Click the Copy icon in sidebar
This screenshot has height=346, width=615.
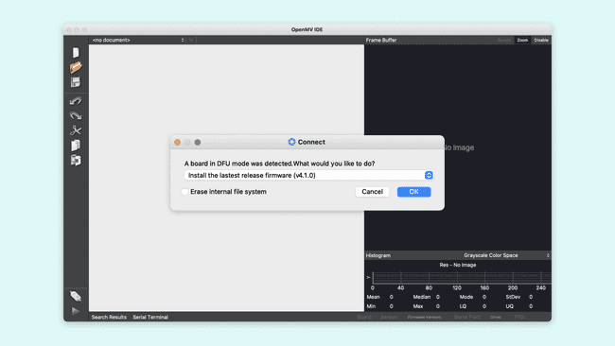(76, 146)
